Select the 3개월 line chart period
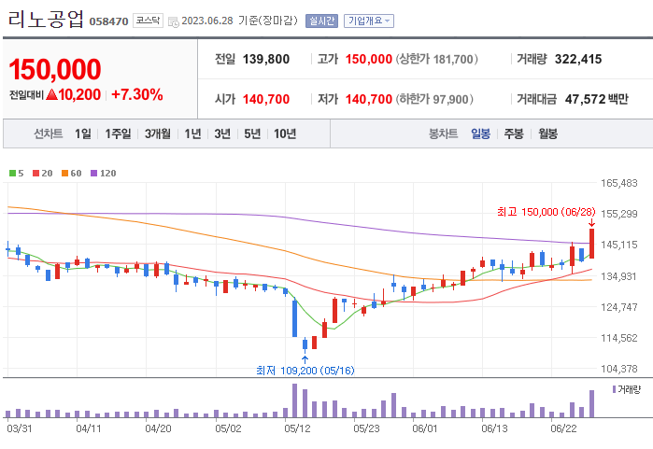 158,133
